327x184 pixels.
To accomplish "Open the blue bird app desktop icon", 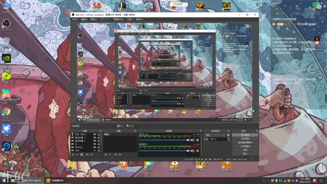I will click(6, 130).
